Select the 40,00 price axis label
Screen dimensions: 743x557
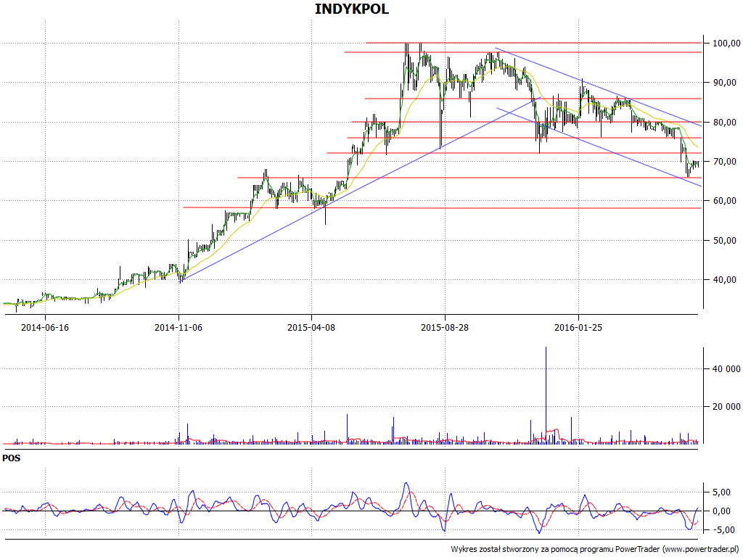725,280
